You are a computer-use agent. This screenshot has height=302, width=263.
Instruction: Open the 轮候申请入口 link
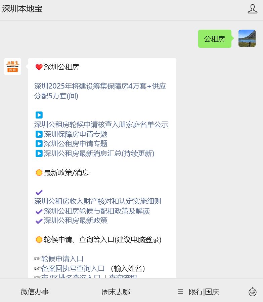pyautogui.click(x=62, y=259)
